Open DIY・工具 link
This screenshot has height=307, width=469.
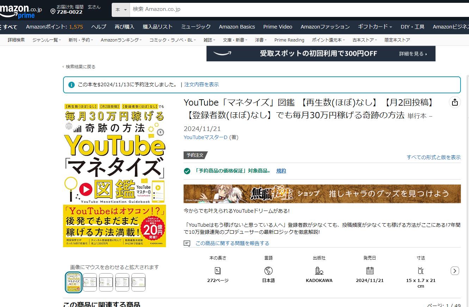click(412, 27)
